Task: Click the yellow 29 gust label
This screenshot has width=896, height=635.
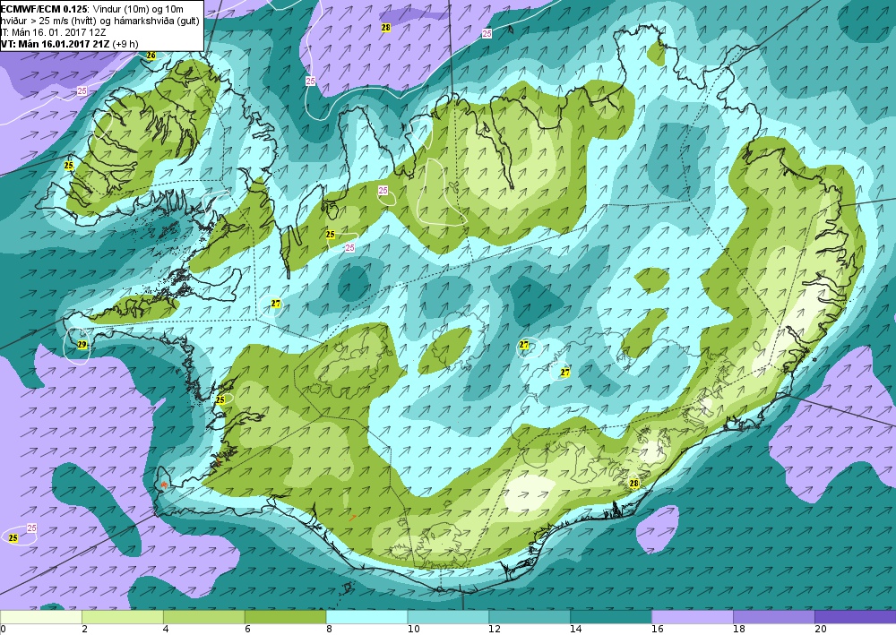Action: [82, 344]
